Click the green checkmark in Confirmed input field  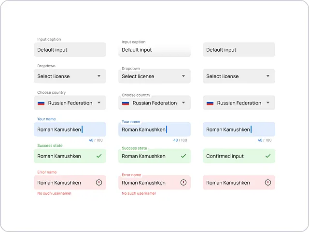(x=268, y=156)
